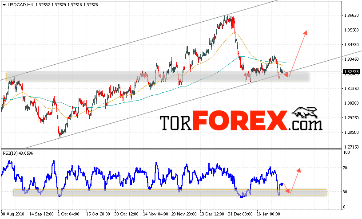The image size is (362, 219).
Task: Click the 14 Nov 04:00 date label
Action: coord(155,214)
